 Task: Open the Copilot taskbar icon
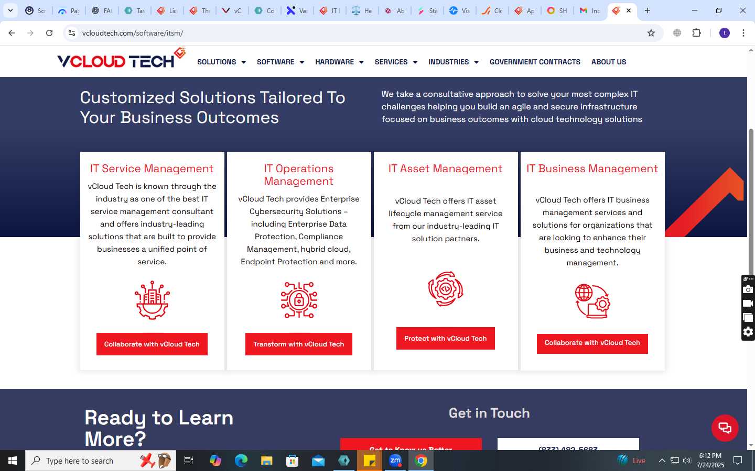[x=215, y=461]
